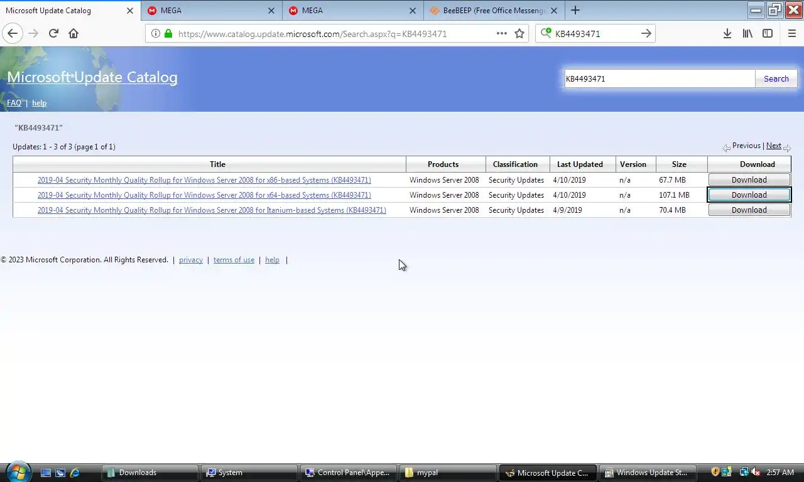Open the help link in header
This screenshot has height=482, width=804.
[39, 103]
